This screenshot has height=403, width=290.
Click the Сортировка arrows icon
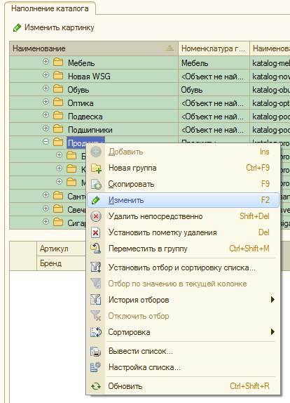point(96,332)
